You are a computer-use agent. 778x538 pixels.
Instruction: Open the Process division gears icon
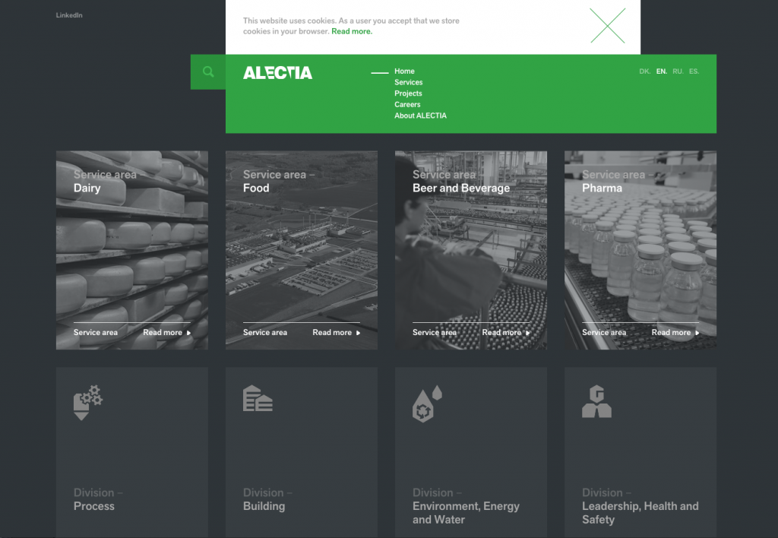point(88,403)
